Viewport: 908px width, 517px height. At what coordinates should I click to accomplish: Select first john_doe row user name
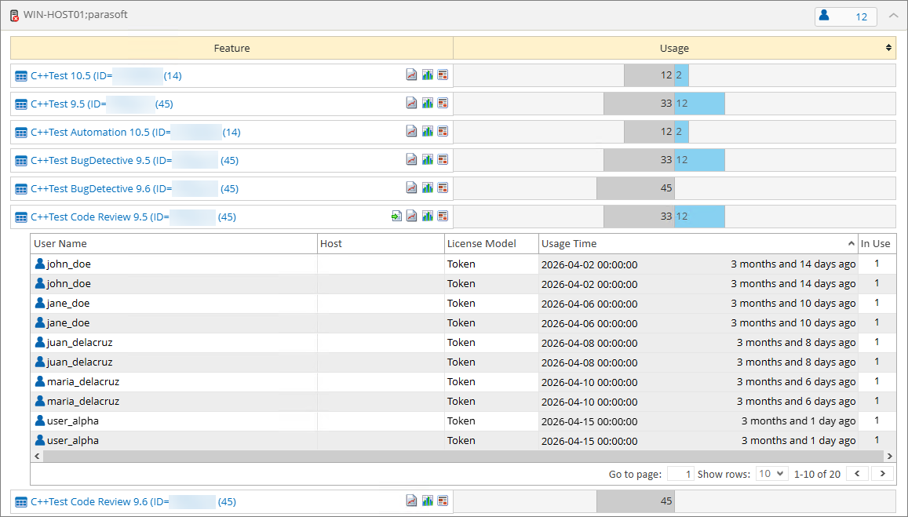click(x=68, y=264)
